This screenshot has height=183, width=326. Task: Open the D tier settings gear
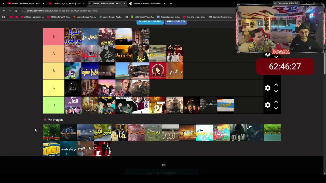268,105
